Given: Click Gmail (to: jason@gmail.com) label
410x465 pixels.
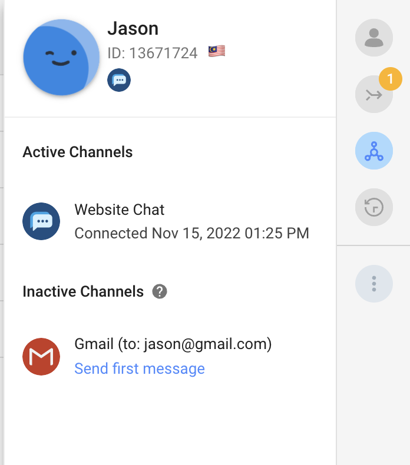Looking at the screenshot, I should 173,344.
